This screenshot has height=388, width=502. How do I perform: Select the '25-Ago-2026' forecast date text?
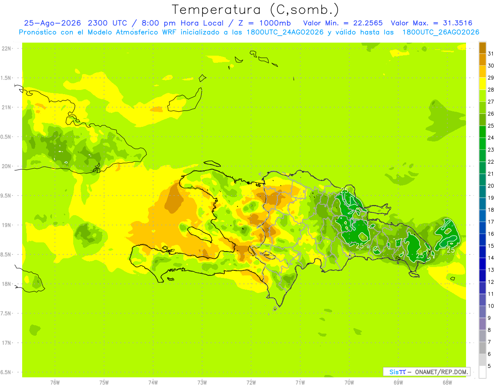(53, 23)
